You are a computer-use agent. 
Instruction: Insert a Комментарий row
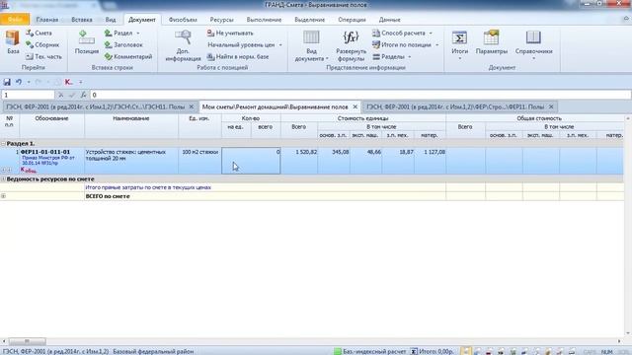click(x=128, y=57)
